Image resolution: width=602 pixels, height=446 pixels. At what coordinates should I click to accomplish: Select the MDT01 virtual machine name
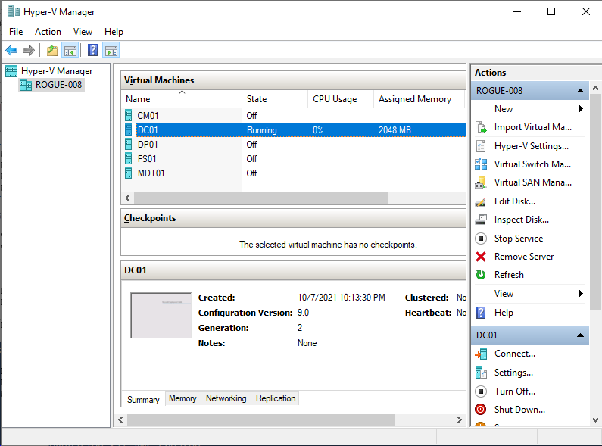tap(151, 173)
